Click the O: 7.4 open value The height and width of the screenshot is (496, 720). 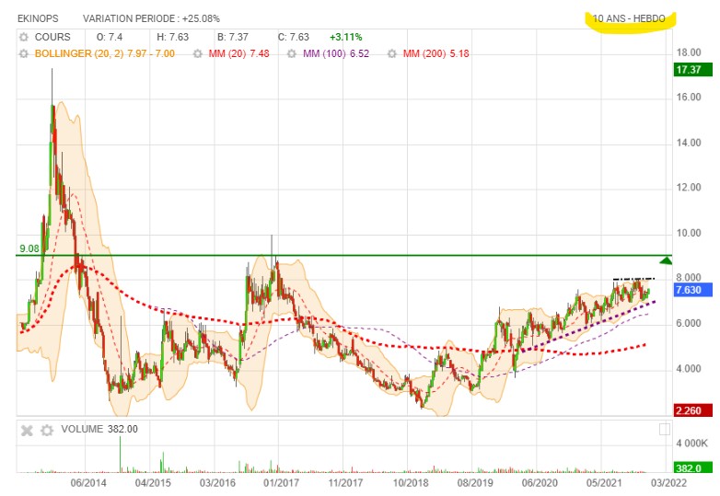110,37
